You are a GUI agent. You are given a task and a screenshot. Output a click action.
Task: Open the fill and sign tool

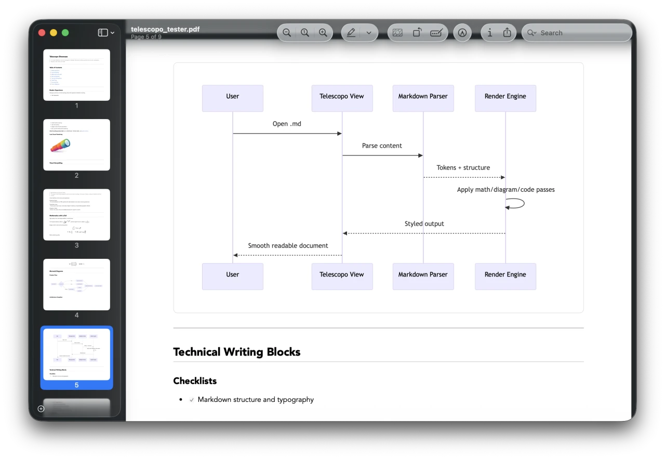[x=437, y=32]
